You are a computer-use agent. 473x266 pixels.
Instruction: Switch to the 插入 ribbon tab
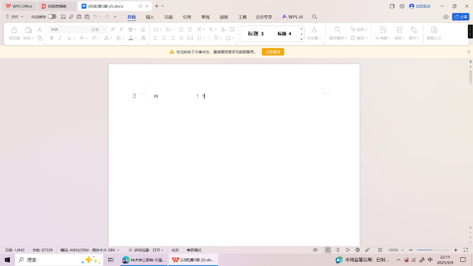[x=150, y=17]
